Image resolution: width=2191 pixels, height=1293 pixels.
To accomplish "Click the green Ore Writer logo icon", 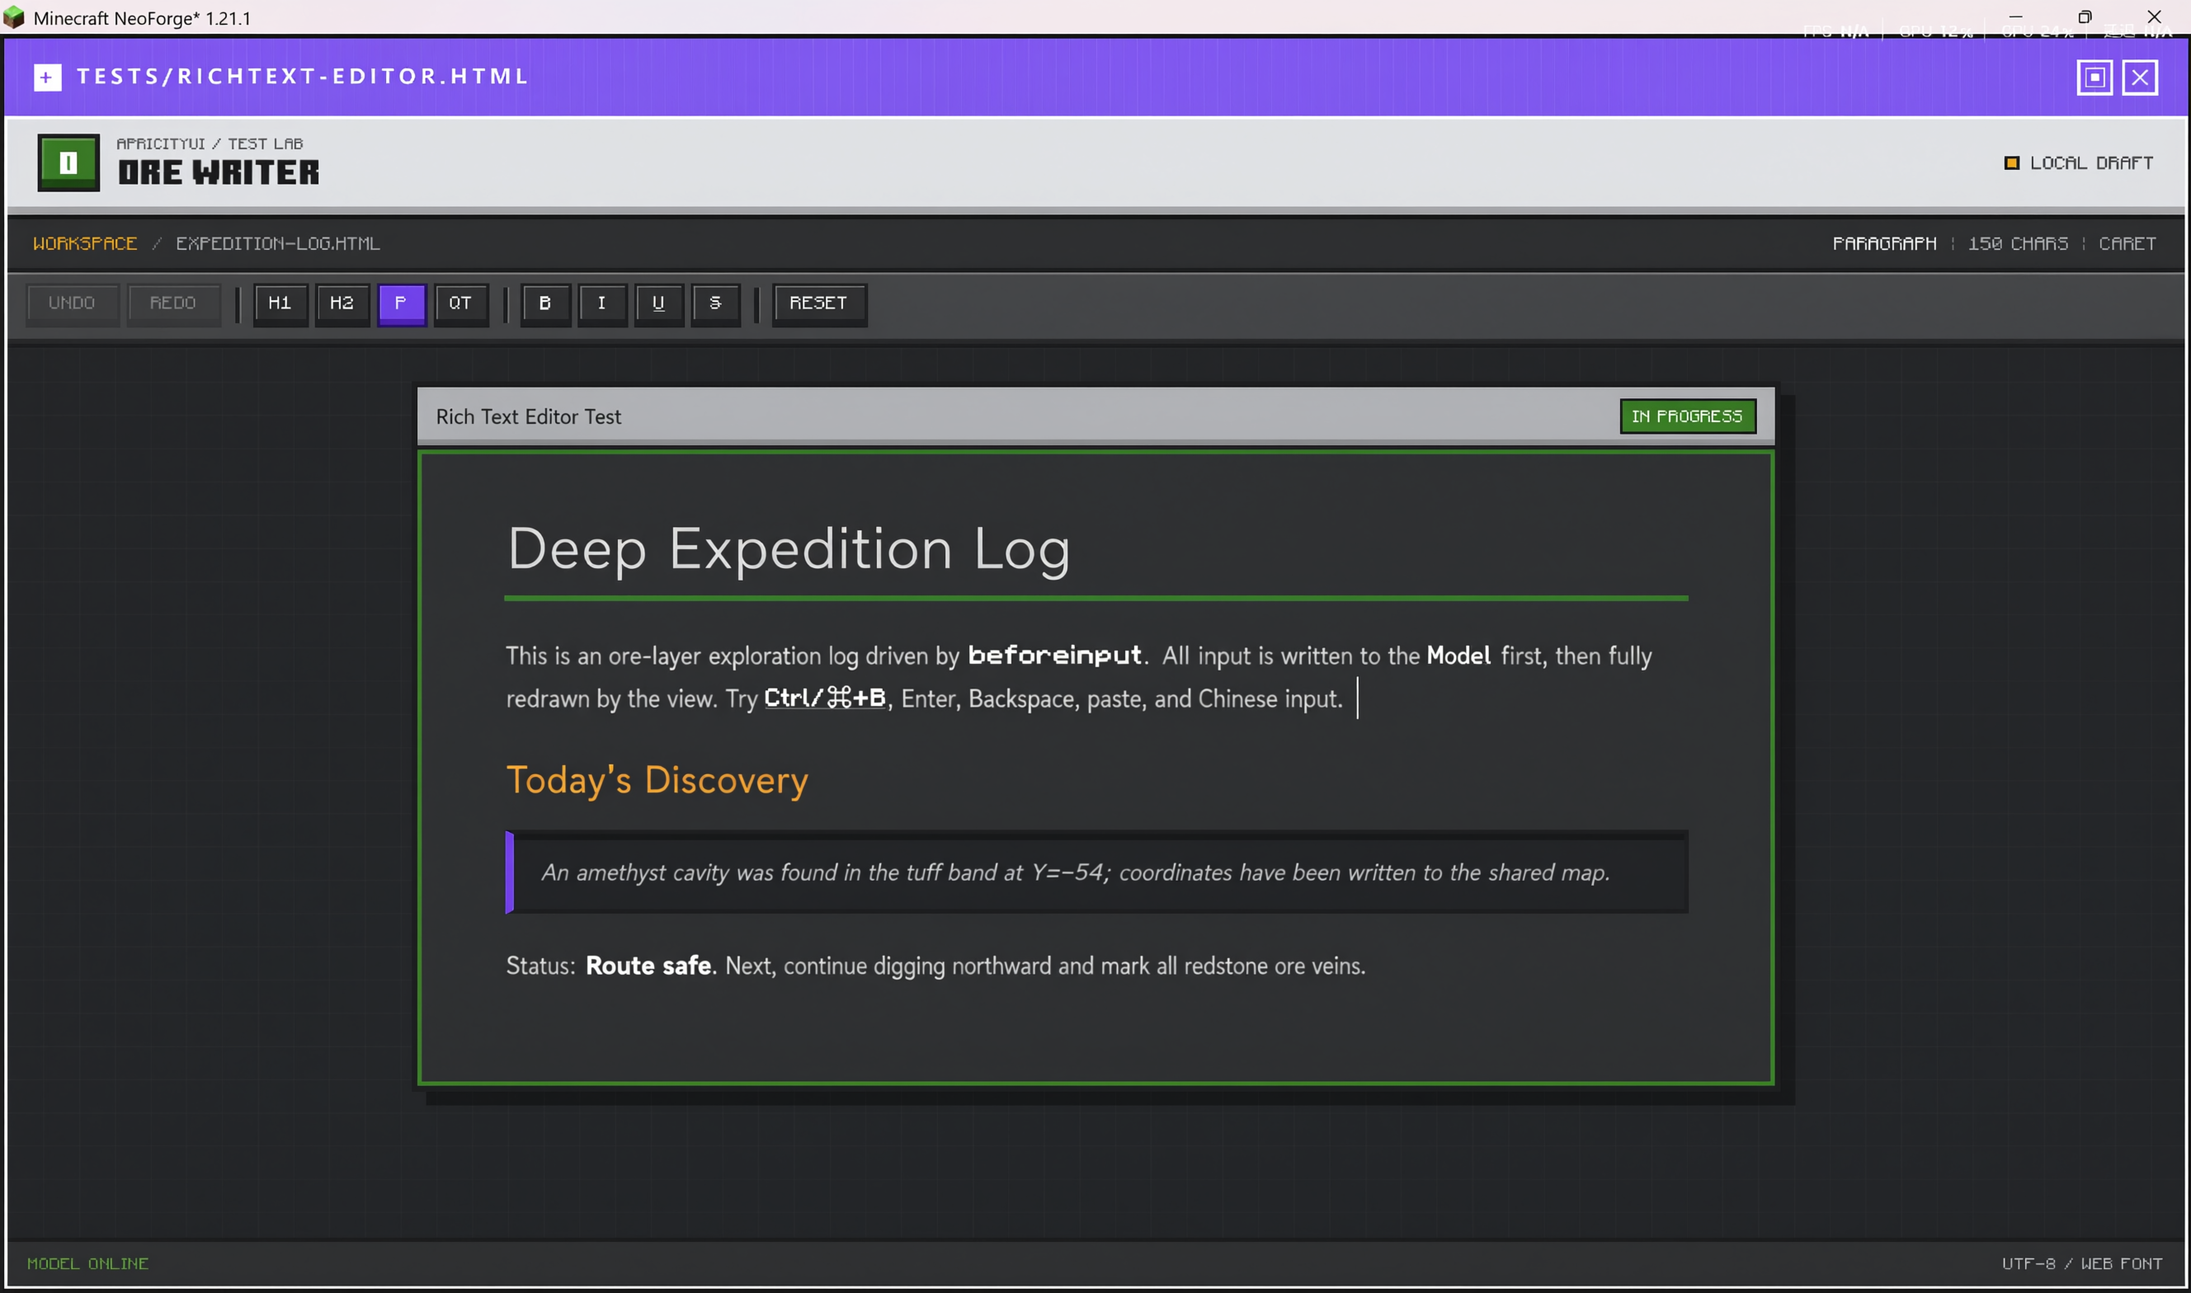I will 68,163.
